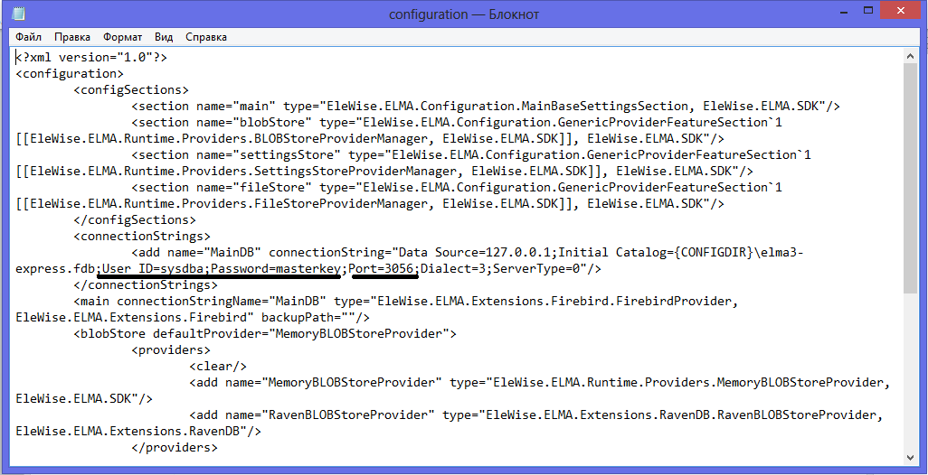Click the <clear/> line in providers
The image size is (928, 475).
coord(218,366)
